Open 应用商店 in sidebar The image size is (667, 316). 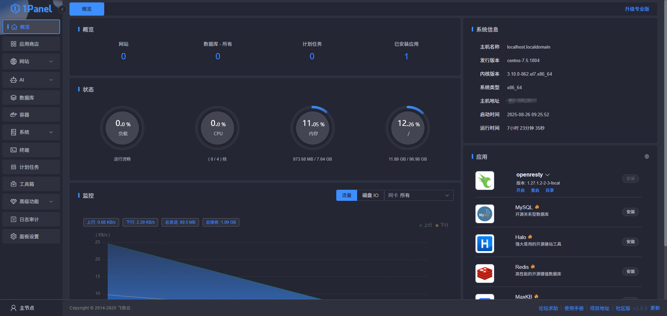pos(31,44)
